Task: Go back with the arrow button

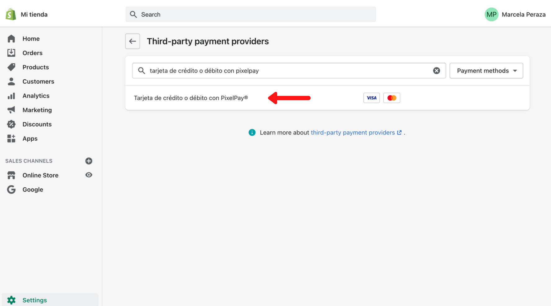Action: [x=132, y=41]
